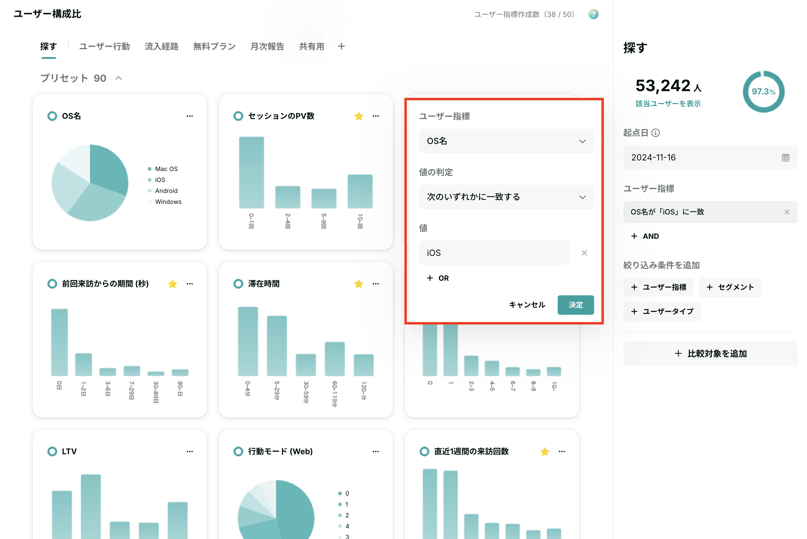
Task: Add a ユーザー指標 filter condition
Action: click(x=658, y=287)
